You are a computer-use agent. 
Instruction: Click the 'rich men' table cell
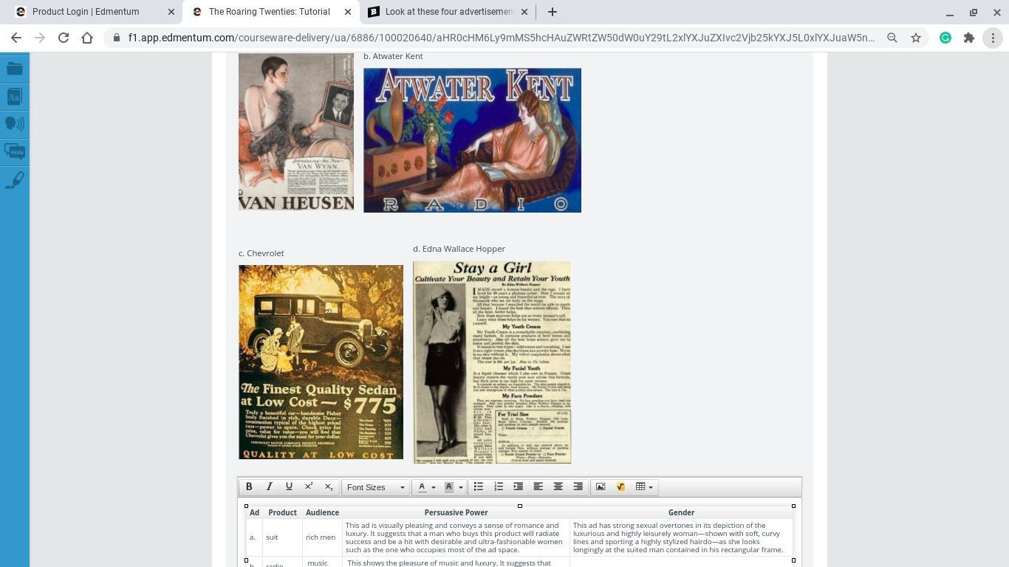(321, 537)
